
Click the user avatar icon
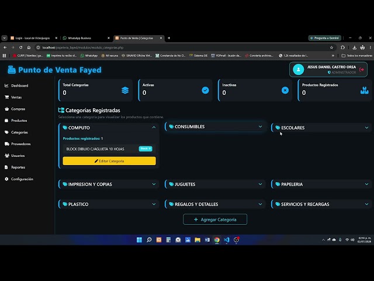click(298, 70)
